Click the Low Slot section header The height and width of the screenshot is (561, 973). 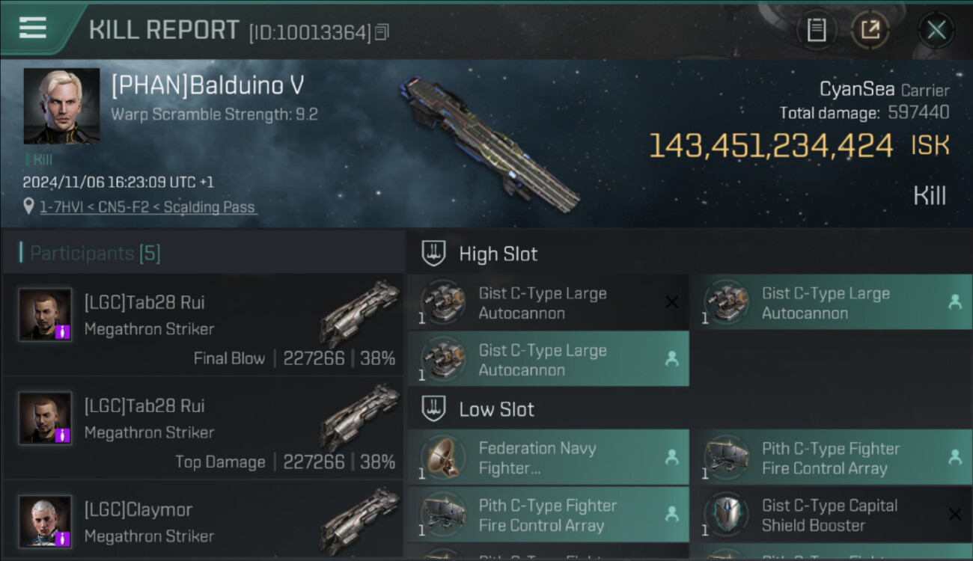tap(496, 410)
